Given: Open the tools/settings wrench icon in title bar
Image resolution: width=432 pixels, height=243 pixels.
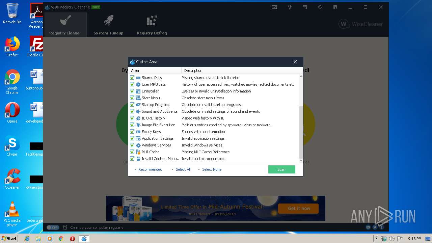Looking at the screenshot, I should [x=320, y=7].
